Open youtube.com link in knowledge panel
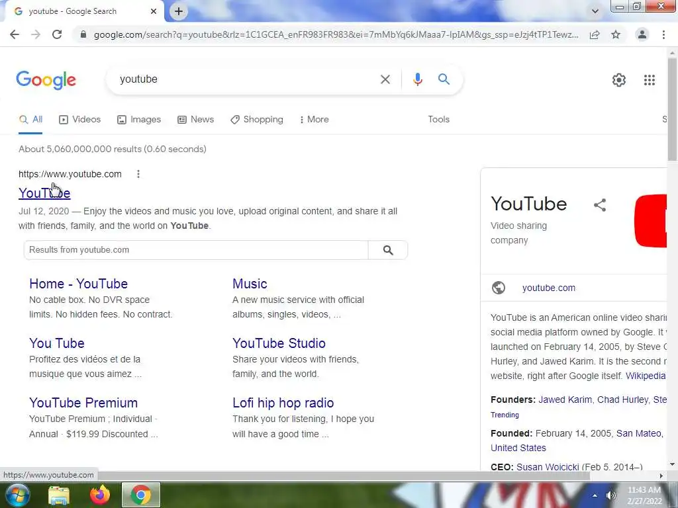The width and height of the screenshot is (678, 508). [549, 288]
